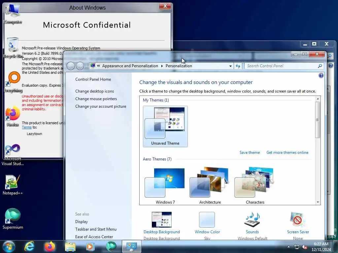Open the Screen Saver settings icon
The image size is (338, 253).
298,220
